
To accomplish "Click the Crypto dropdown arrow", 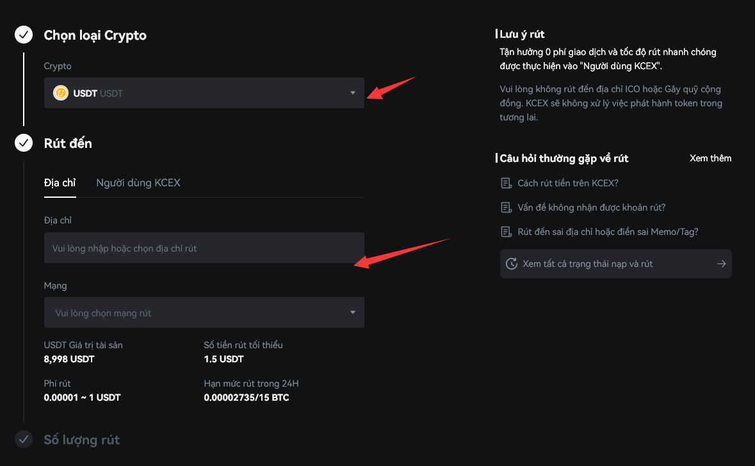I will (x=352, y=93).
